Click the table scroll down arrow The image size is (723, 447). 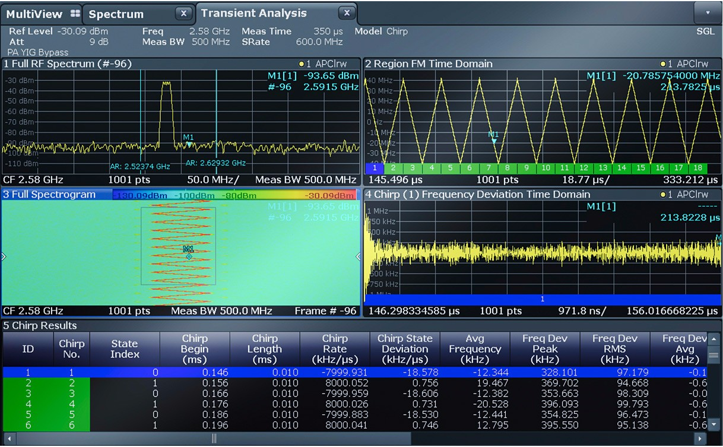(715, 425)
